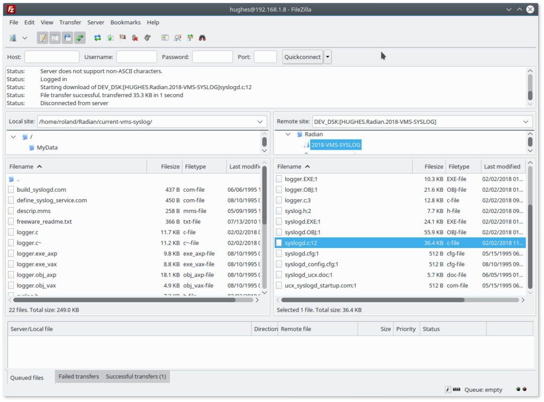Click the Quickconnect button
Image resolution: width=544 pixels, height=402 pixels.
302,57
